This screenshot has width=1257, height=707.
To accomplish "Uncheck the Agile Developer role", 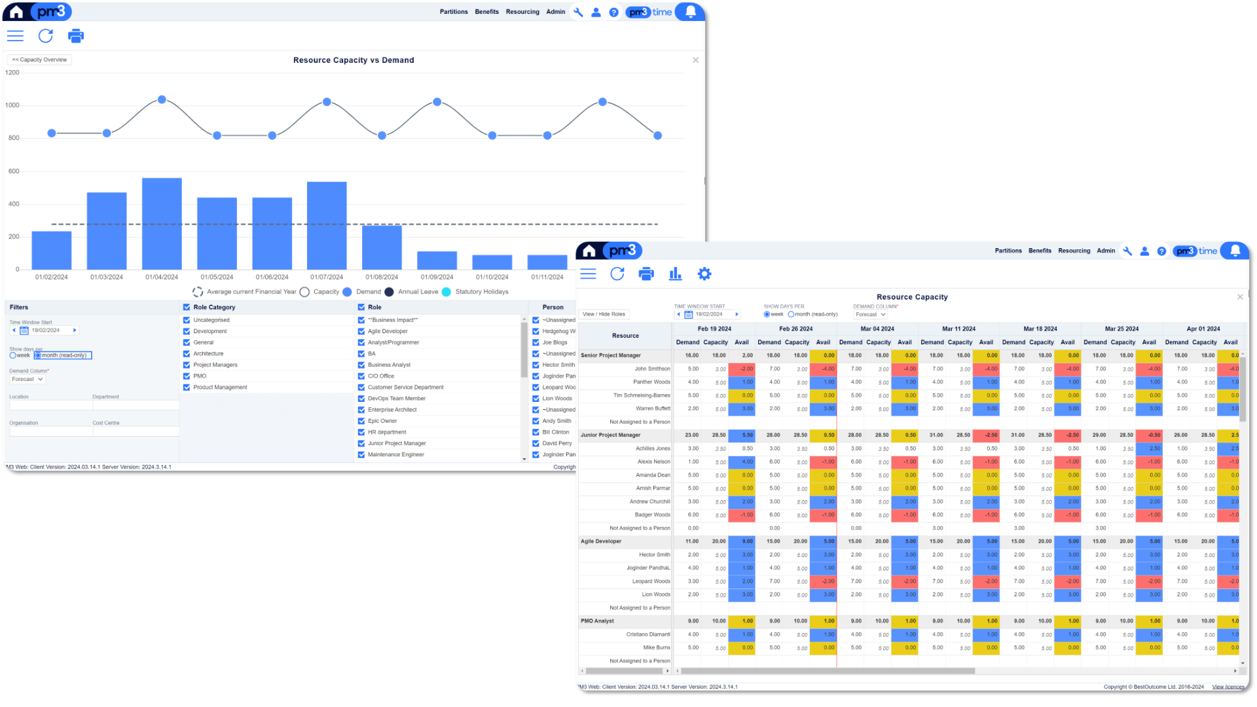I will pyautogui.click(x=361, y=331).
